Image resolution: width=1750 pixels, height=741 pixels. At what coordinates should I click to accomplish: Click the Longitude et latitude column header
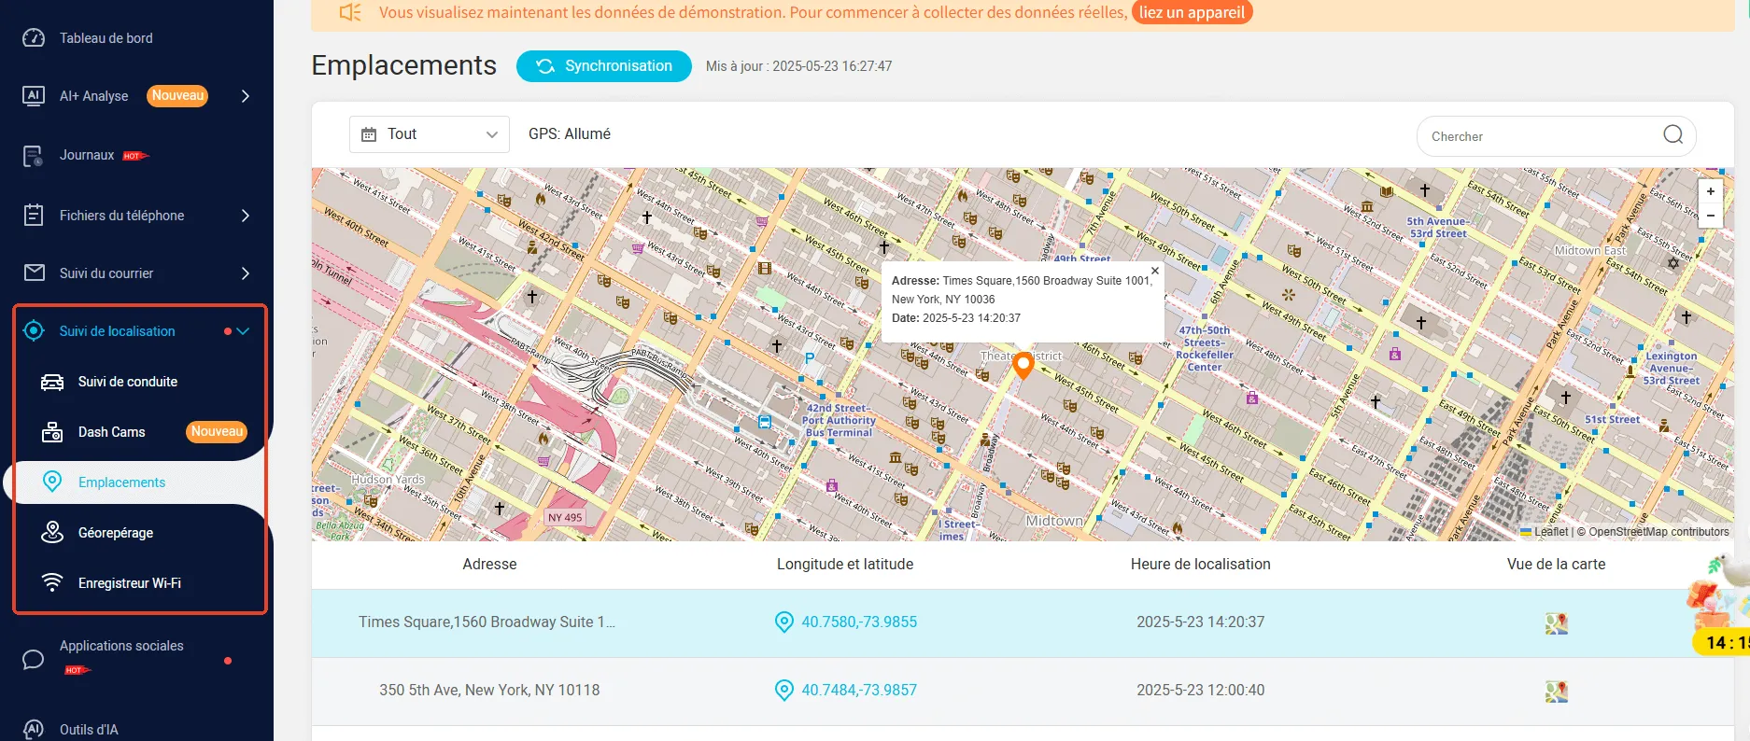coord(845,565)
